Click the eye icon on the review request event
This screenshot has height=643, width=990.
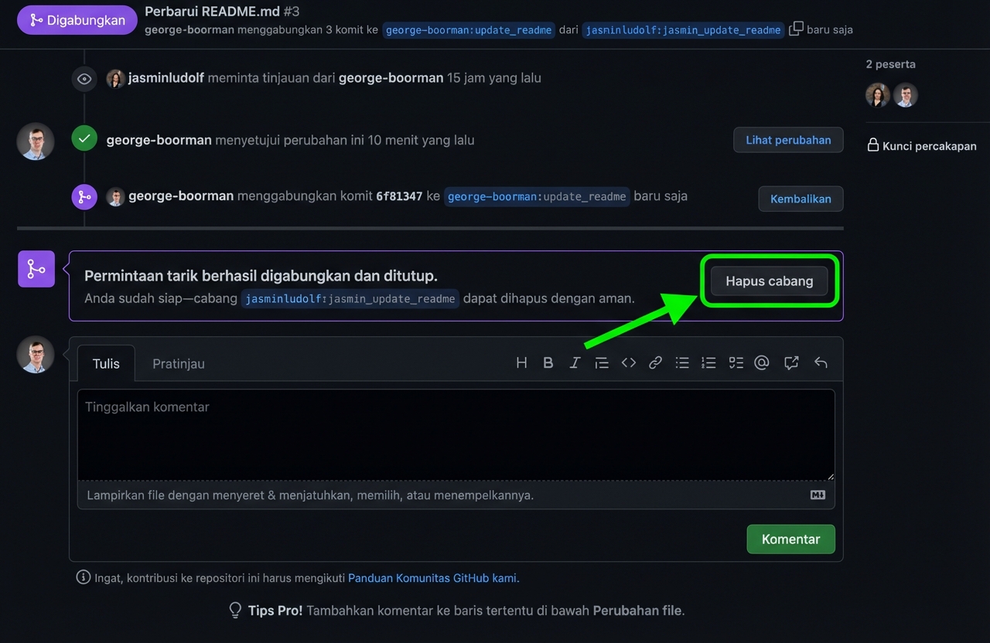pyautogui.click(x=84, y=79)
